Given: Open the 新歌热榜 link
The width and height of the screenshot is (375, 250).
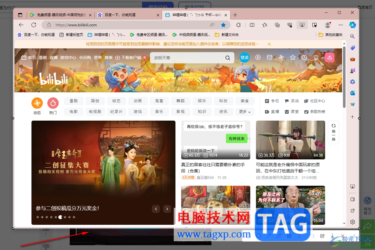Looking at the screenshot, I should [315, 112].
